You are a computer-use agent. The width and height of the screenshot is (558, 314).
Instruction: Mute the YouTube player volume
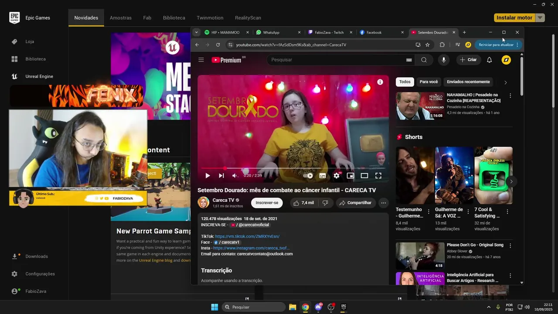coord(235,176)
